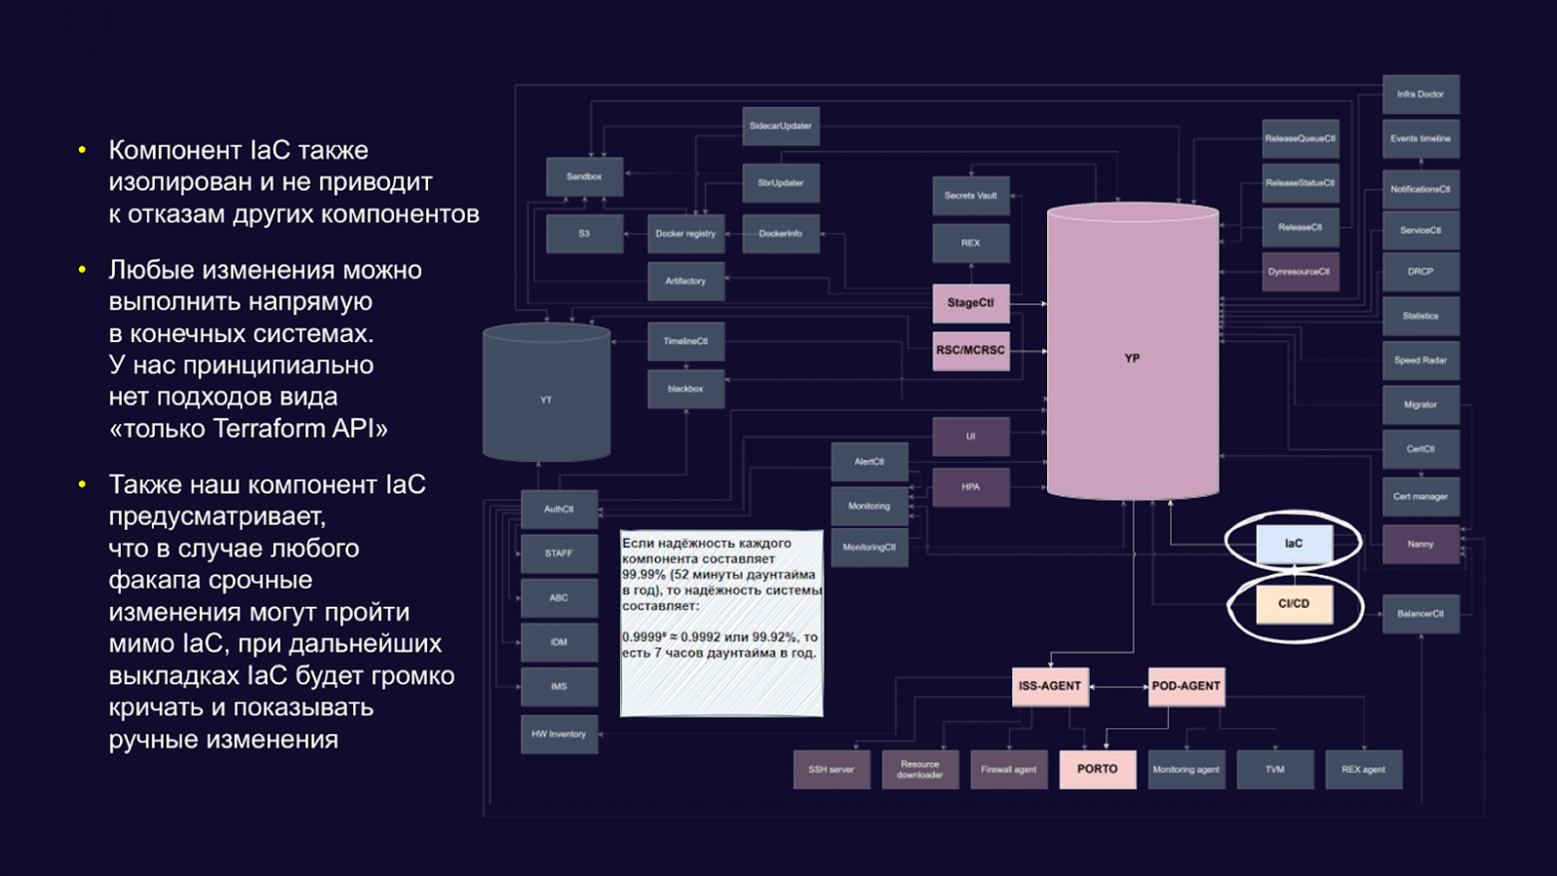
Task: Select the HPA box
Action: click(971, 488)
